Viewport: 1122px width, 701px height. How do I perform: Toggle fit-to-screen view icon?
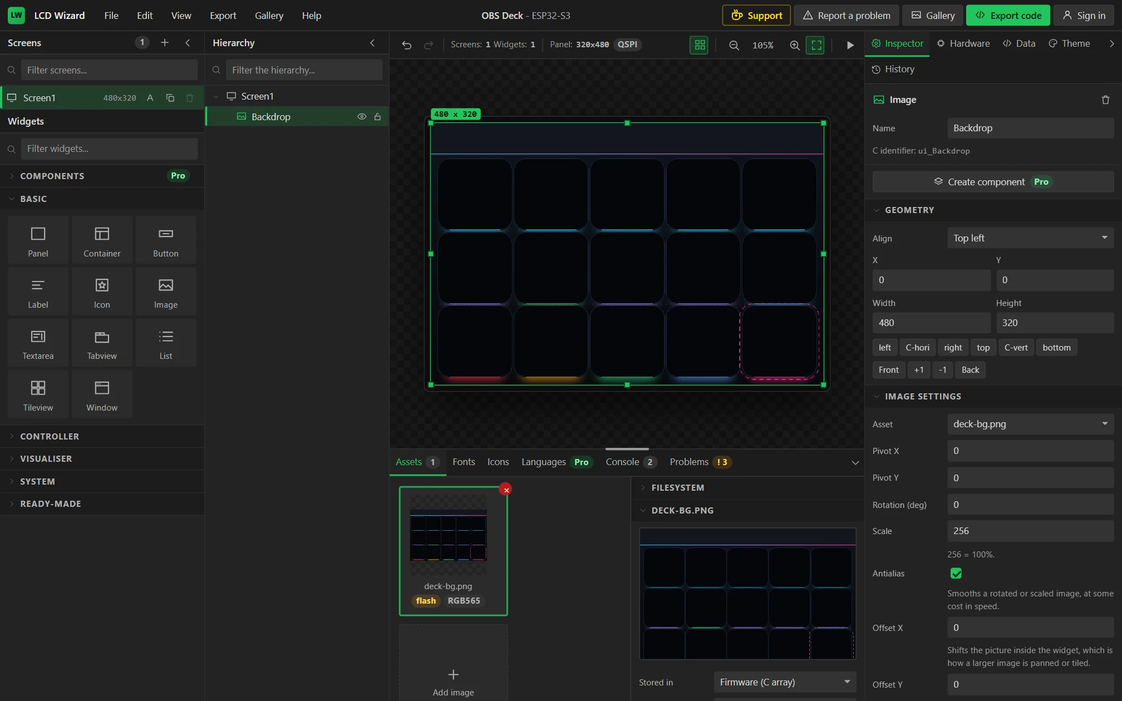[816, 45]
